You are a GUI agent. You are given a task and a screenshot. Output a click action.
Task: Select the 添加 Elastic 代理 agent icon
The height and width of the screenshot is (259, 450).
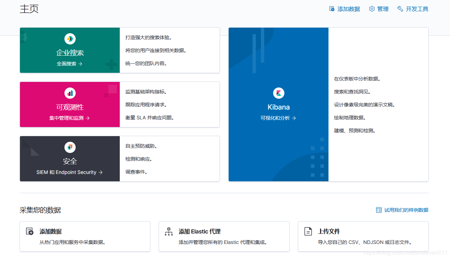(x=168, y=231)
